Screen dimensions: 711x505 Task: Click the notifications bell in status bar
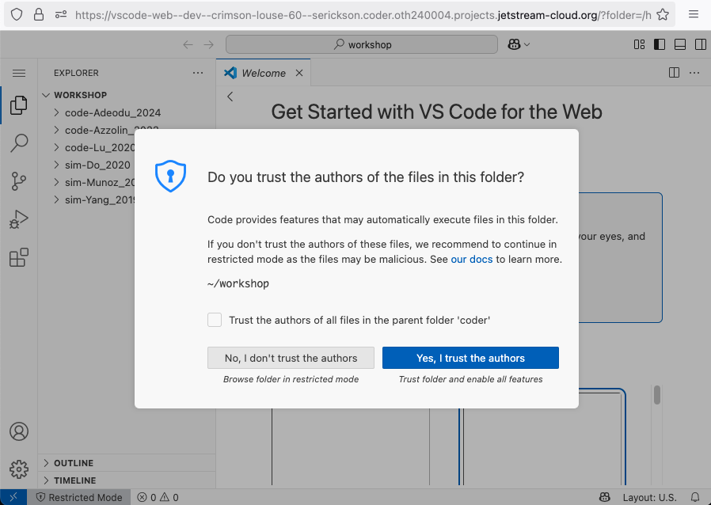click(x=695, y=497)
